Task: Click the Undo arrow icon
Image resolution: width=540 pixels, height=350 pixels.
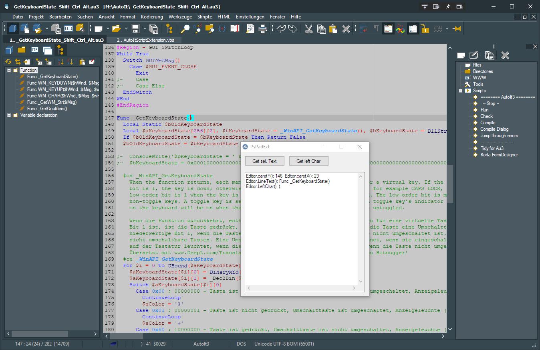Action: pyautogui.click(x=281, y=28)
